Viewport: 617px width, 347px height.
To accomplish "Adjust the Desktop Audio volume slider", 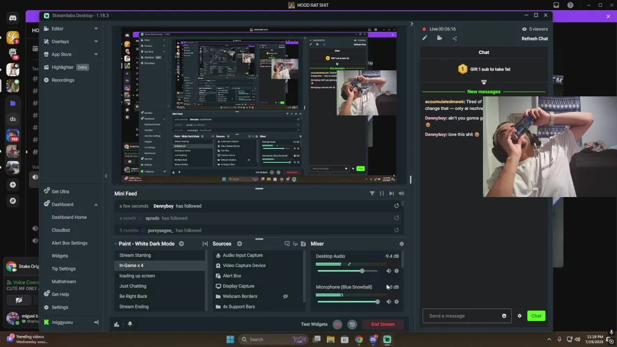I will coord(347,271).
